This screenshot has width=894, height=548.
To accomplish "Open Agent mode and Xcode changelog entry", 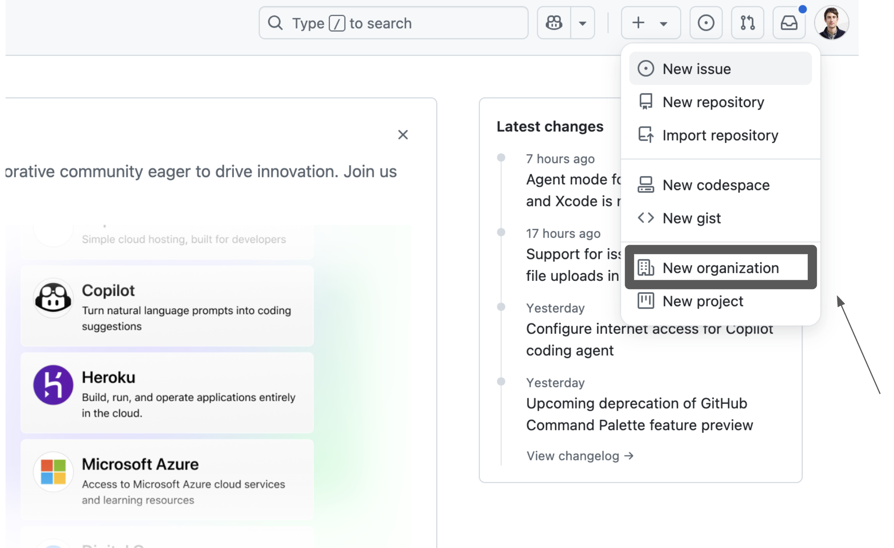I will tap(574, 190).
